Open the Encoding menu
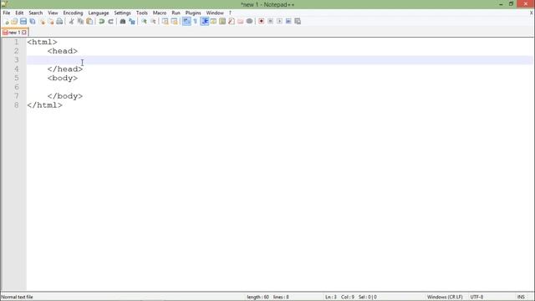The image size is (535, 301). [x=73, y=13]
